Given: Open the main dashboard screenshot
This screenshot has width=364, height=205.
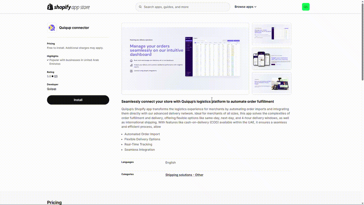Looking at the screenshot, I should coord(185,59).
